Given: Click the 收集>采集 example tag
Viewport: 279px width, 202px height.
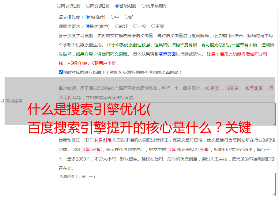Looking at the screenshot, I should click(x=91, y=150).
